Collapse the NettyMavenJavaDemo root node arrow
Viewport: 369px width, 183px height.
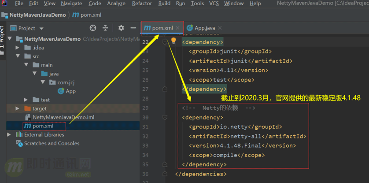pyautogui.click(x=9, y=39)
